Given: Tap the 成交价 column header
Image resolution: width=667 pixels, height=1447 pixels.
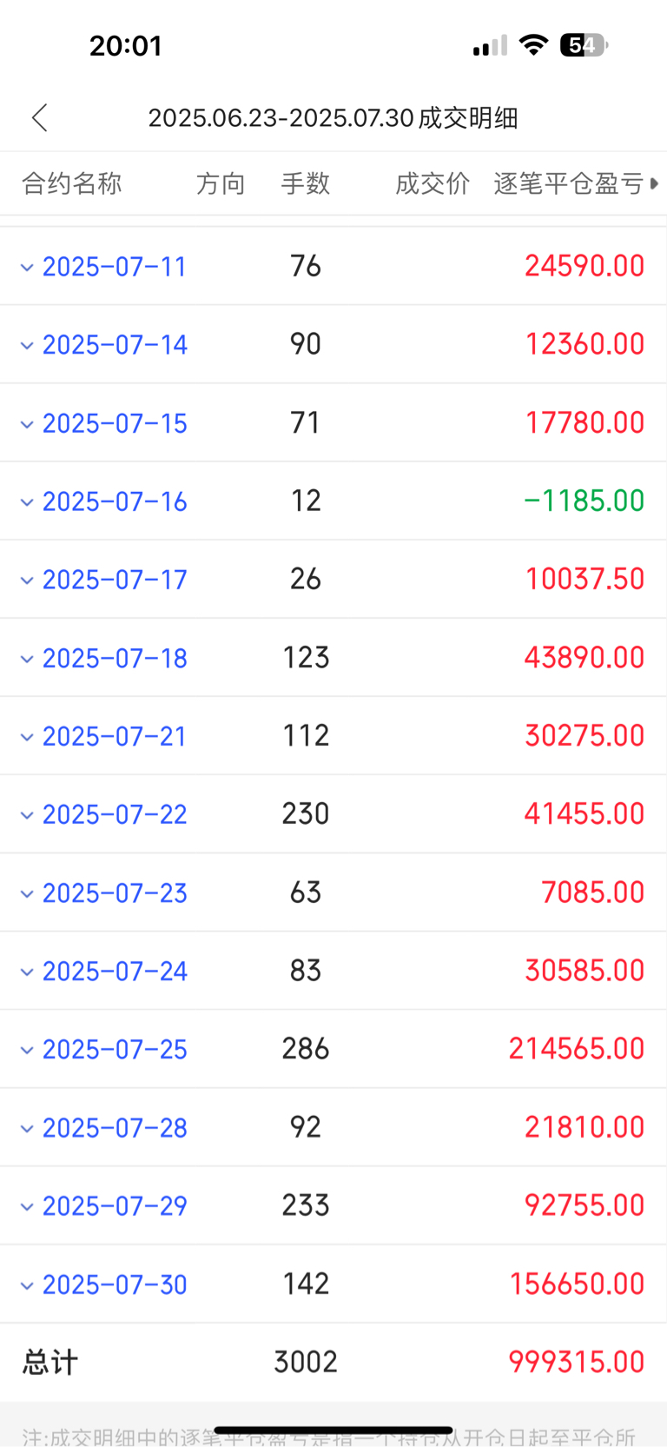Looking at the screenshot, I should coord(433,183).
